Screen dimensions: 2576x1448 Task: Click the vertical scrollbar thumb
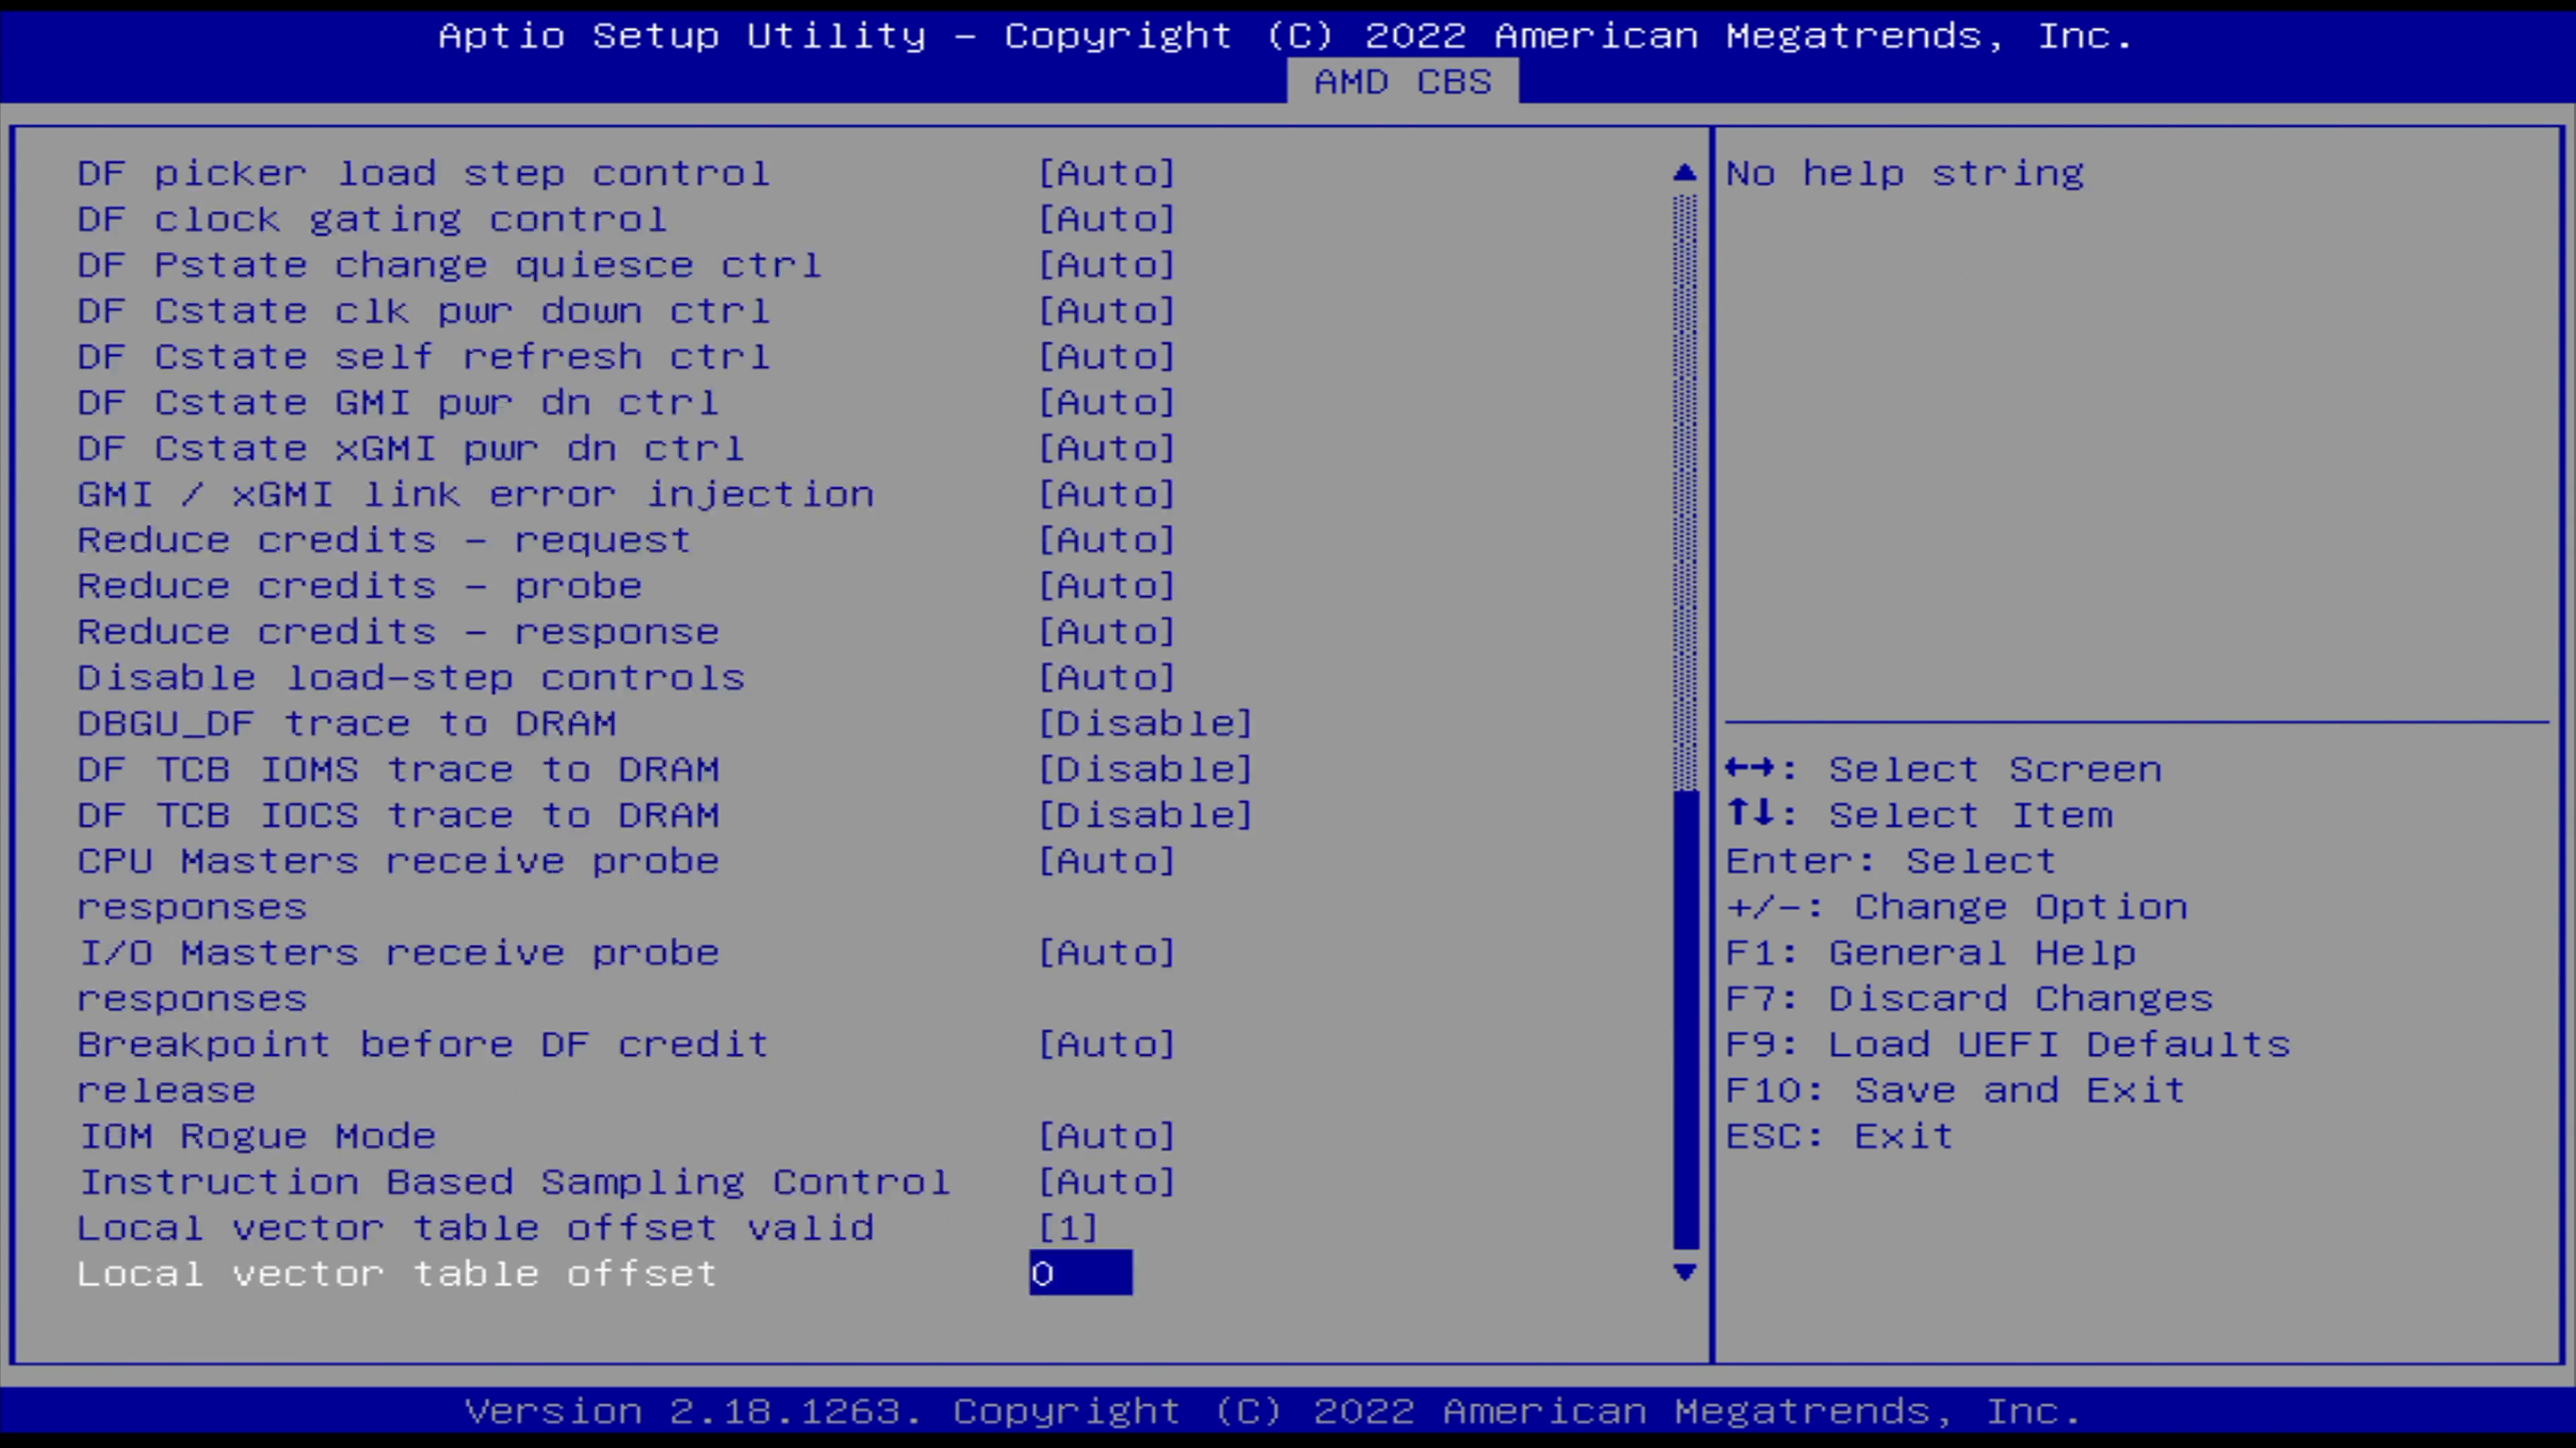pyautogui.click(x=1685, y=1019)
